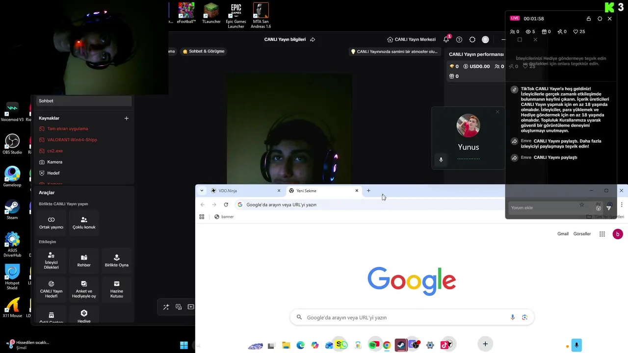This screenshot has width=628, height=353.
Task: Open Anket ve Hediyeyle oy tool
Action: pos(84,289)
